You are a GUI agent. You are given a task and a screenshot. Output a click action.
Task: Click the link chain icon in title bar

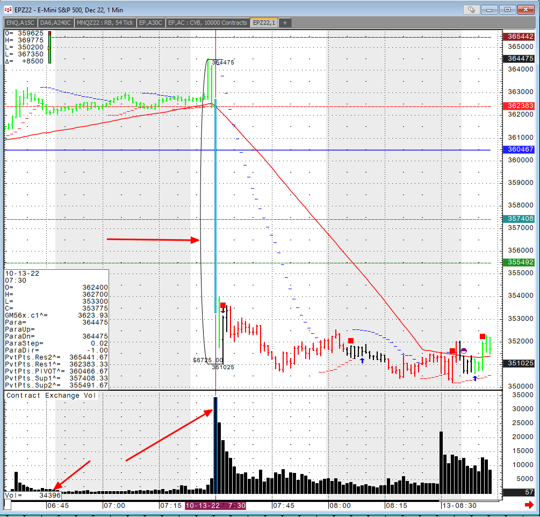(x=471, y=10)
